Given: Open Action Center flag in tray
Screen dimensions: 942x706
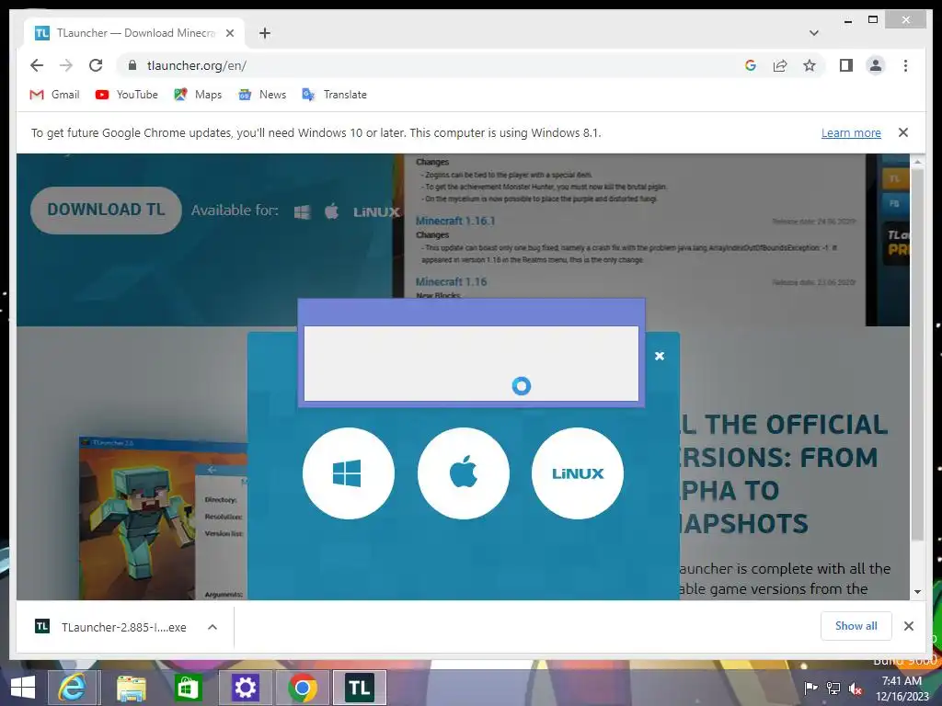Looking at the screenshot, I should point(810,688).
